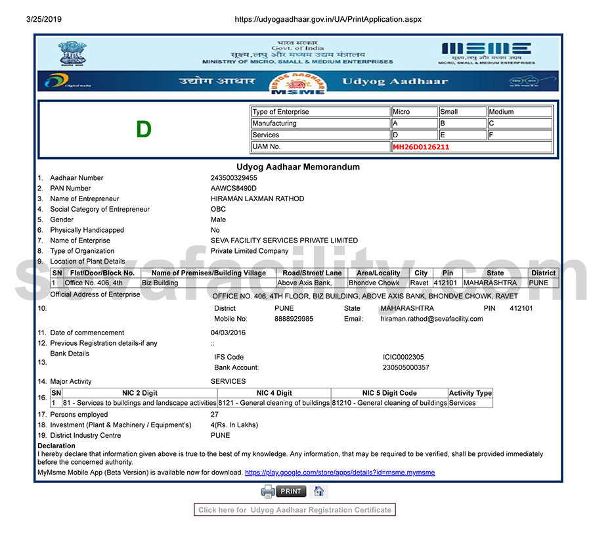Click the investment value 4(Rs. In Lakhs)

point(234,425)
